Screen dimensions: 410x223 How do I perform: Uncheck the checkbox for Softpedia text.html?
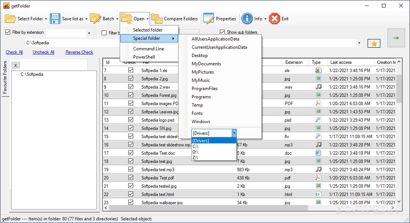point(131,194)
